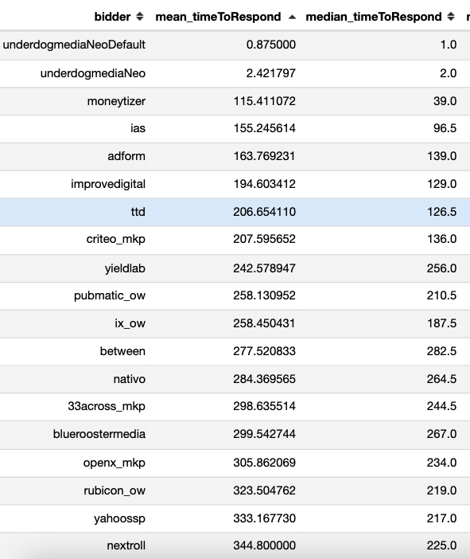Click median value 39.0 for moneytizer
This screenshot has height=559, width=470.
pyautogui.click(x=445, y=101)
